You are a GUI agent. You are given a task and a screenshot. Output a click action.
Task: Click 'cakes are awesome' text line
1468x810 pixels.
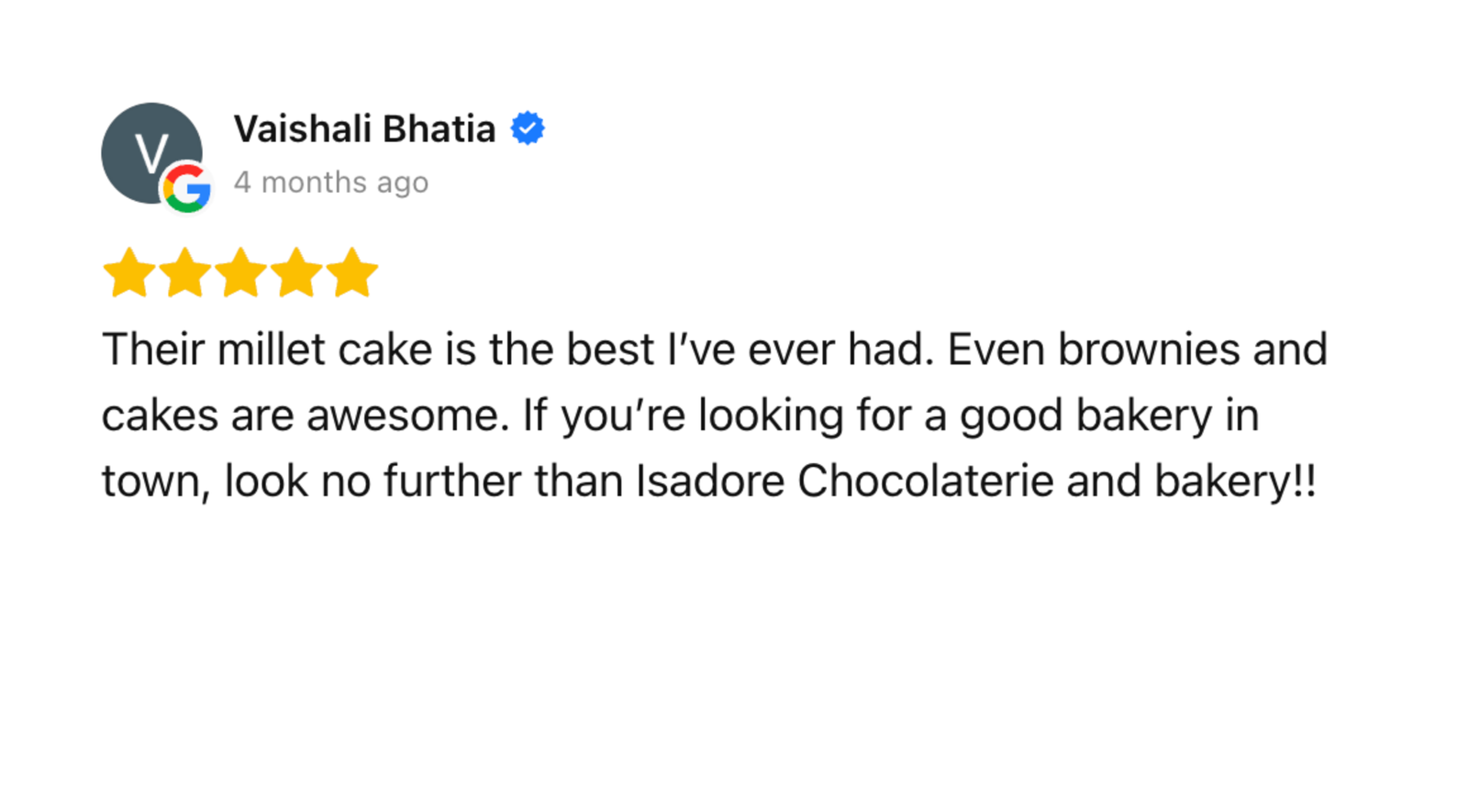pyautogui.click(x=305, y=416)
